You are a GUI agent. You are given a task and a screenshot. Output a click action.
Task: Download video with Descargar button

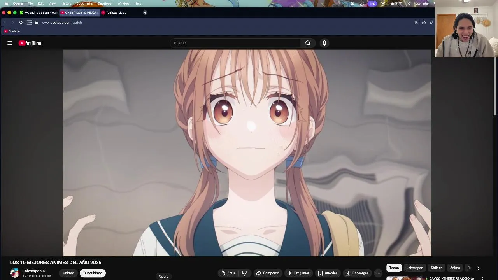(x=357, y=273)
